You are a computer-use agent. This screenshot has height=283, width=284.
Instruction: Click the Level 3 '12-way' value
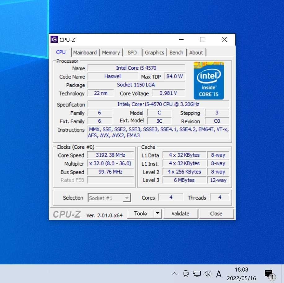point(218,180)
